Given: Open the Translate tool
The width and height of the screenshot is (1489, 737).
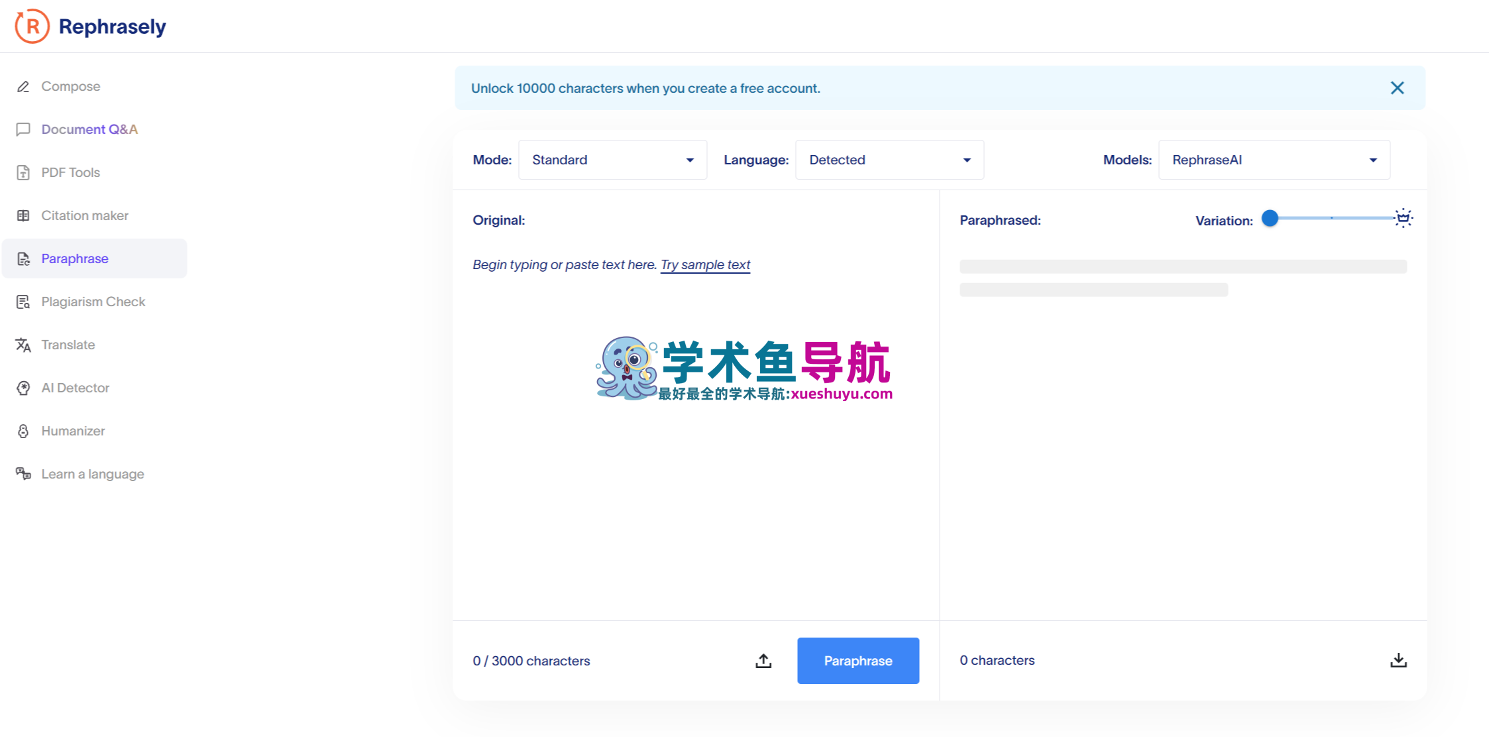Looking at the screenshot, I should [95, 345].
